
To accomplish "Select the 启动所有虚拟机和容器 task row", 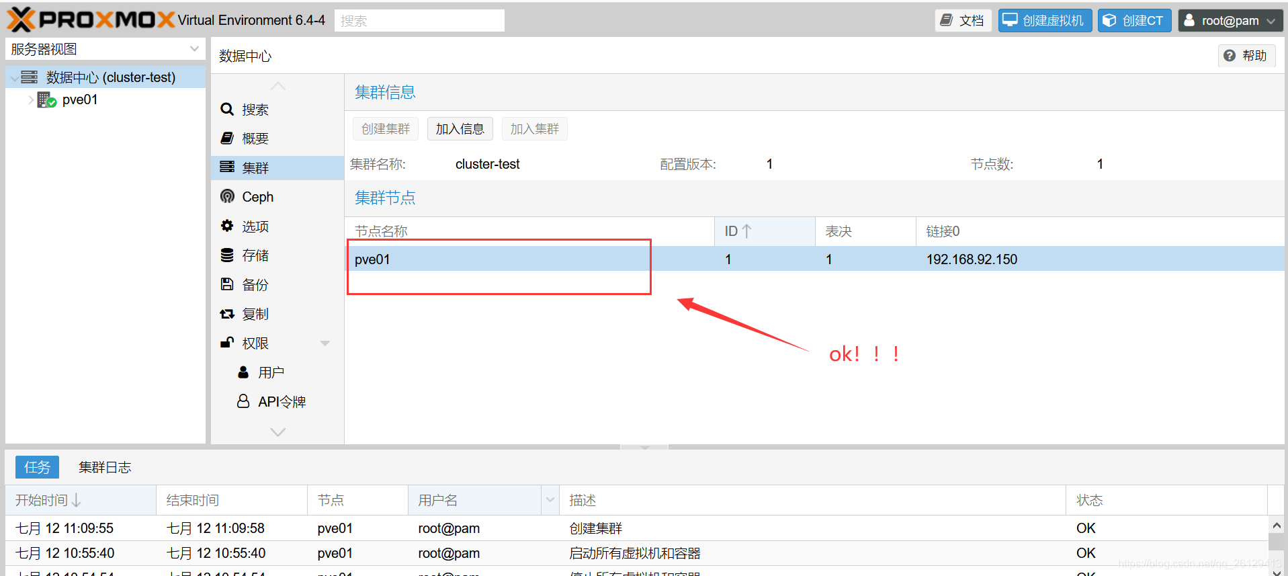I will [636, 553].
